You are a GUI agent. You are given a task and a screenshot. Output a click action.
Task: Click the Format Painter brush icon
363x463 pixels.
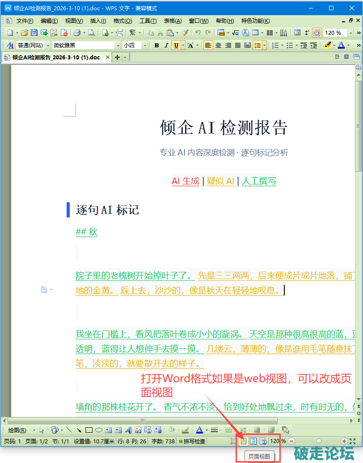(x=185, y=33)
